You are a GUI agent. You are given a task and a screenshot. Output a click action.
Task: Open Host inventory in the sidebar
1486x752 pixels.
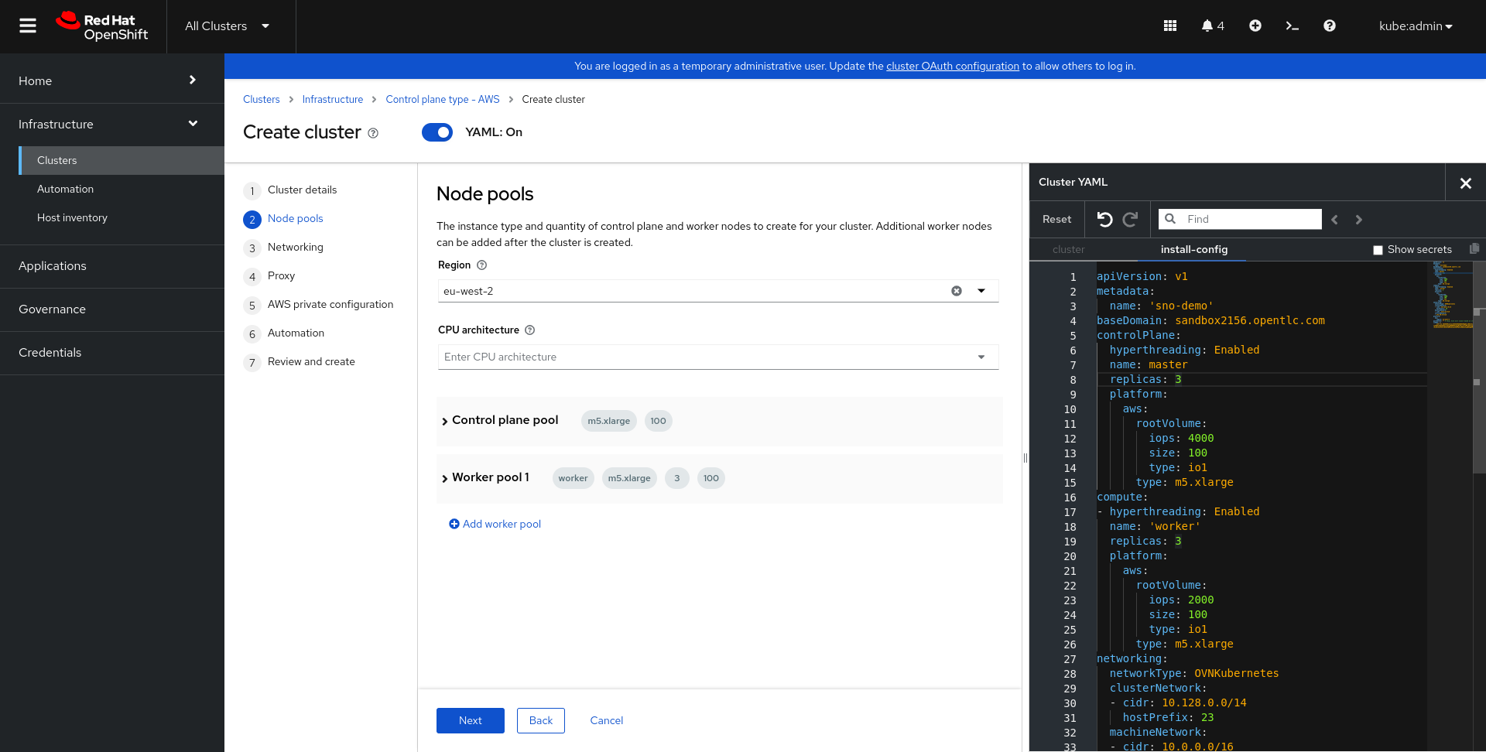click(122, 217)
